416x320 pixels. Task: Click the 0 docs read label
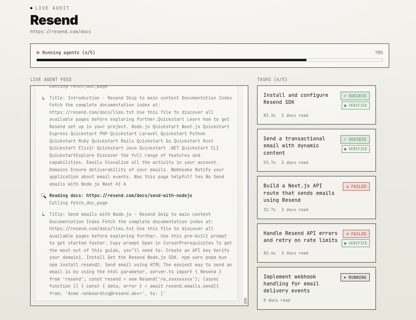pyautogui.click(x=277, y=300)
